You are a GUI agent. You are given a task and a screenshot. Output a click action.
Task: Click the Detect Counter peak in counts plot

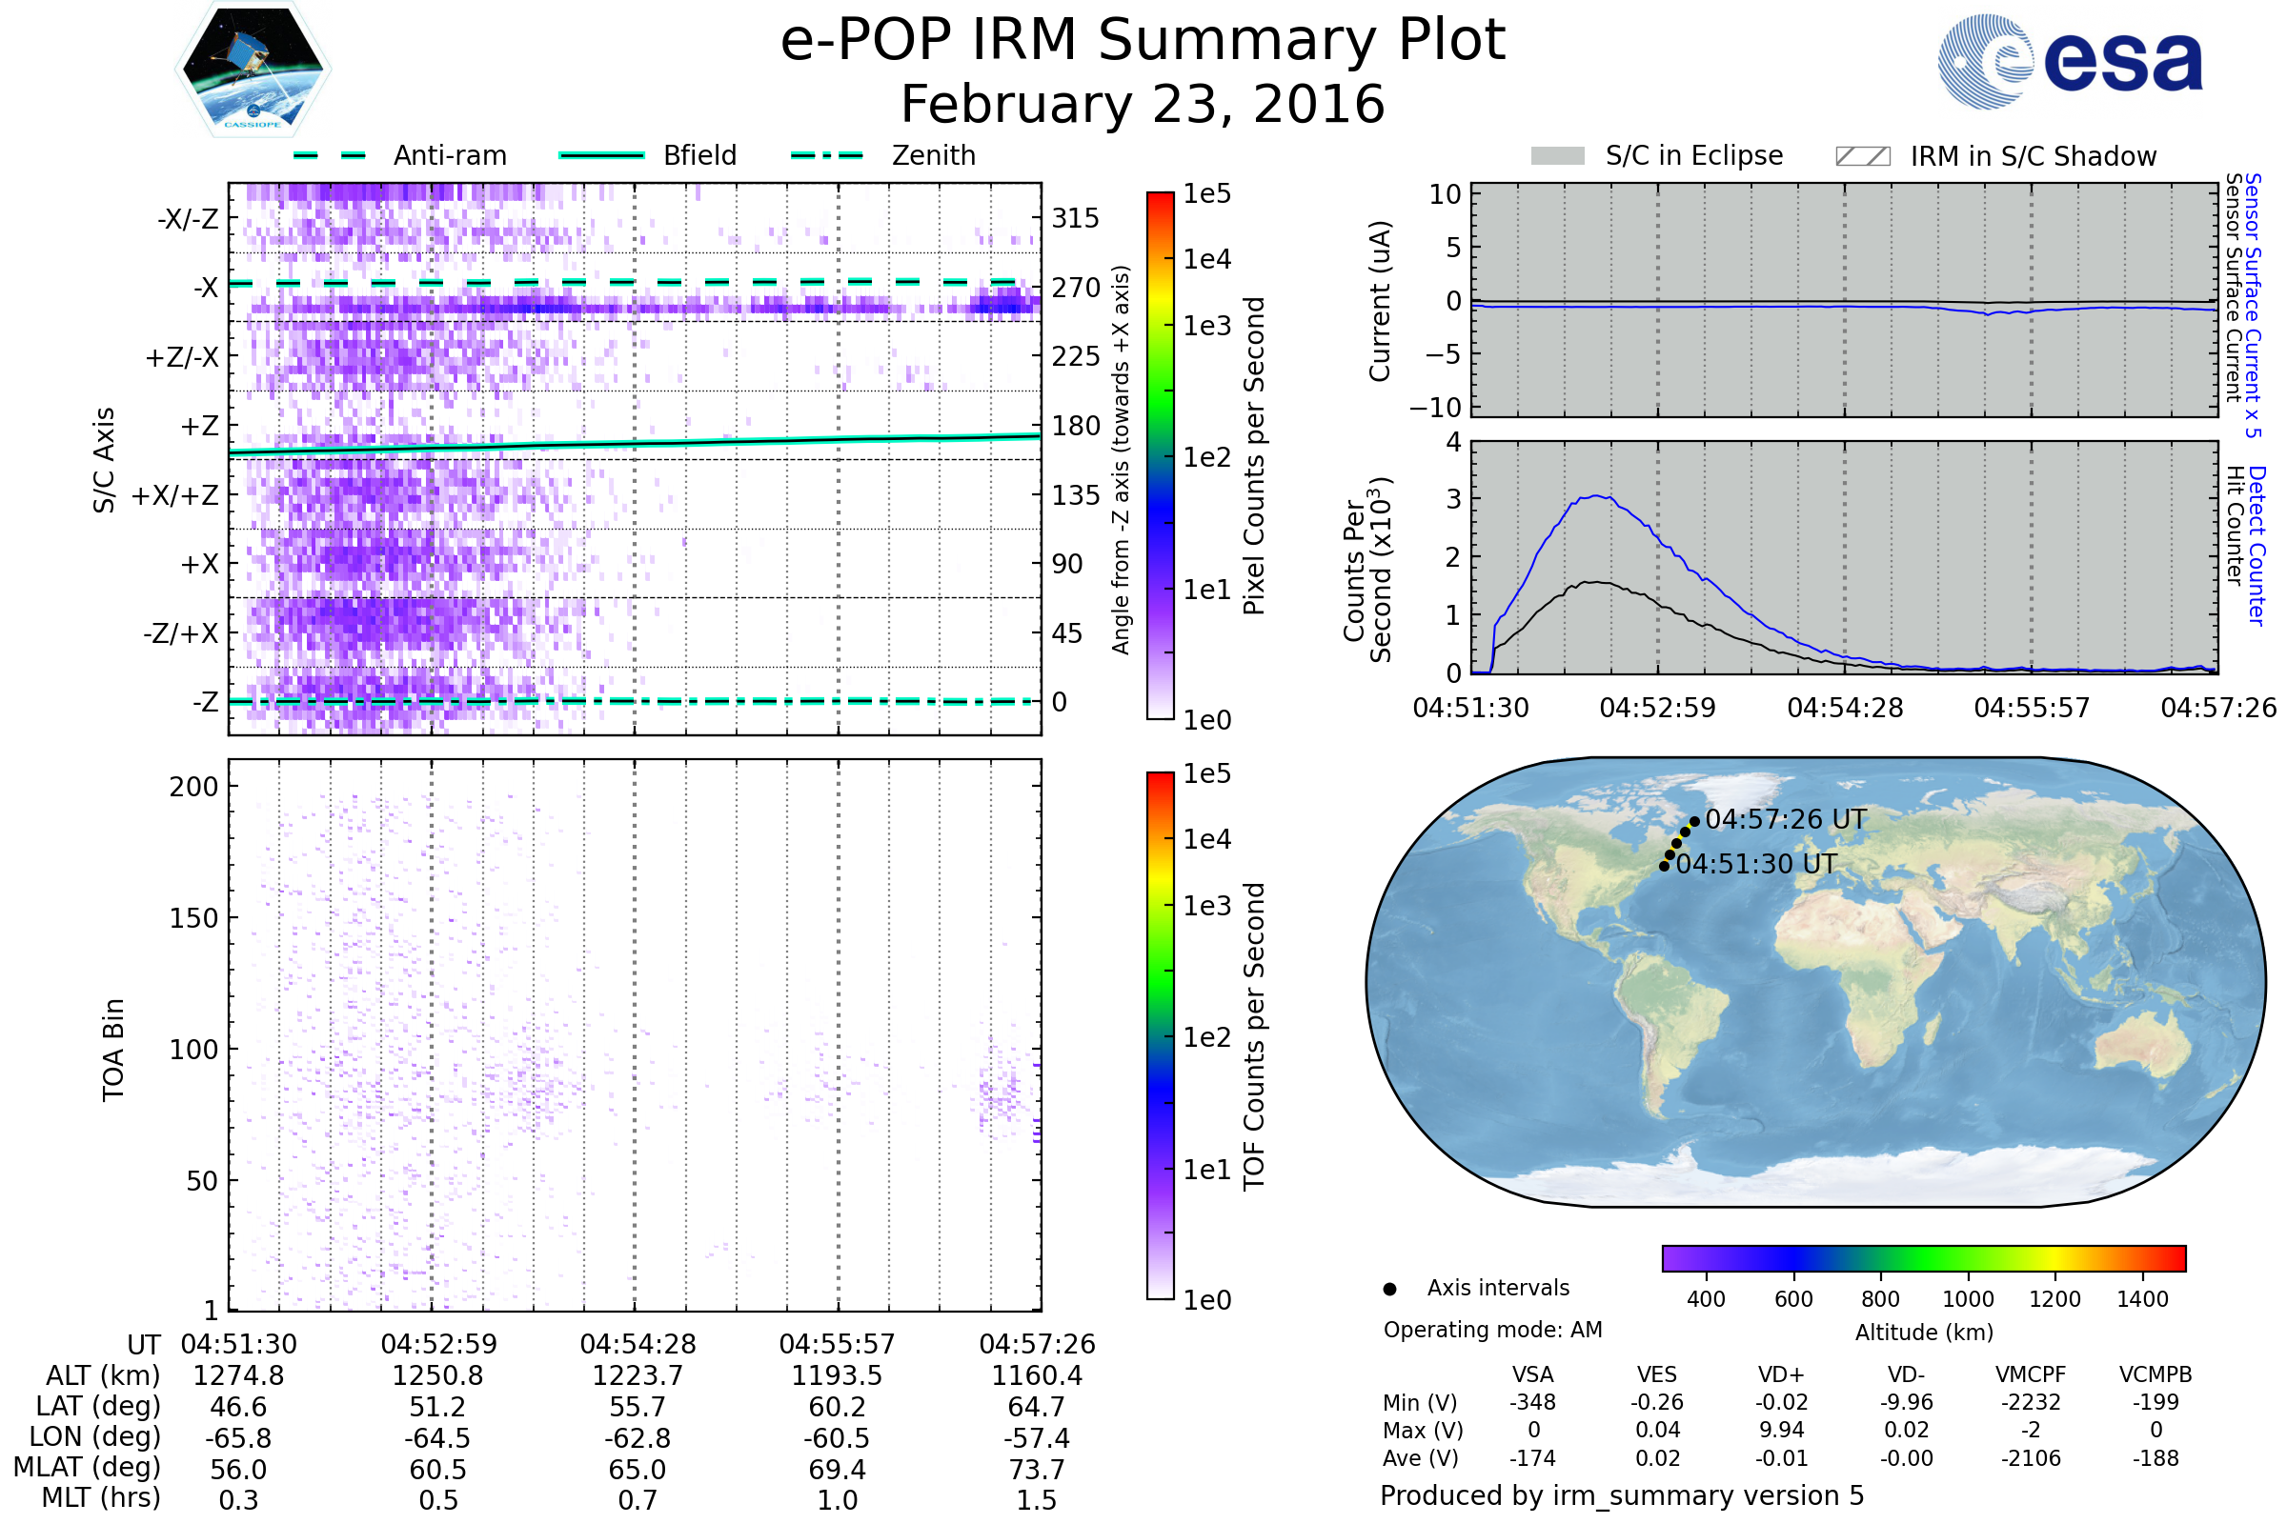(x=1598, y=496)
